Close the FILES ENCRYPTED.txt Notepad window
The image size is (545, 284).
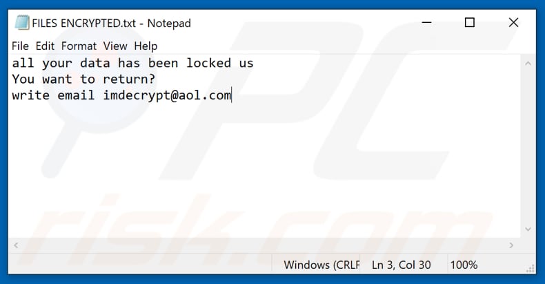pos(513,23)
